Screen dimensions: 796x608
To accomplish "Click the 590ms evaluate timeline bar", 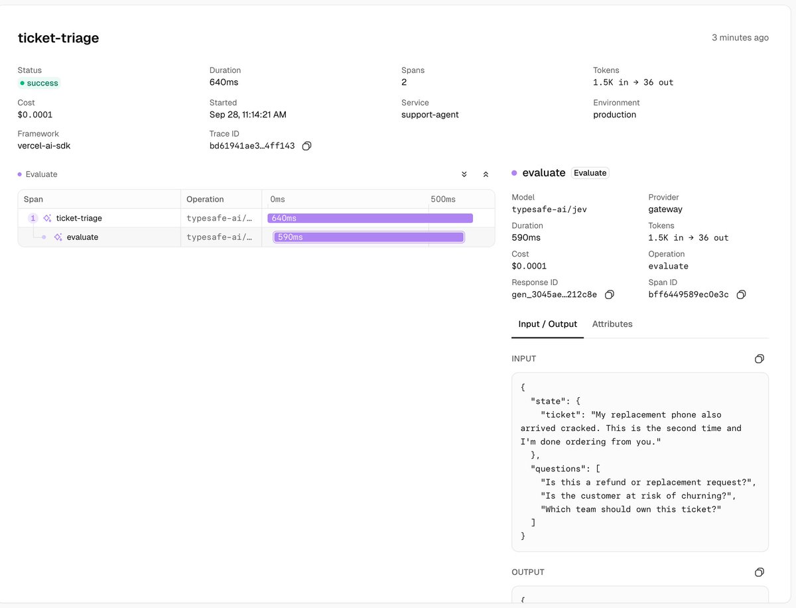I will click(369, 237).
